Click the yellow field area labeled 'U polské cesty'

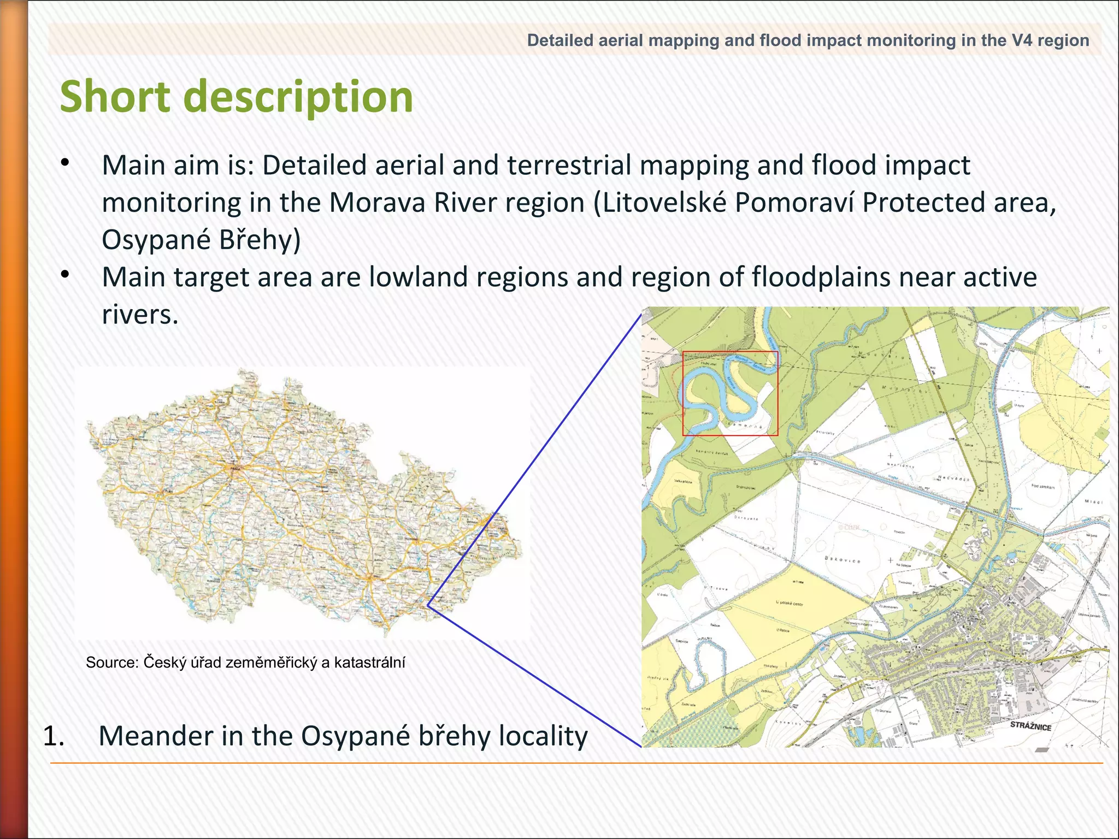pos(789,604)
